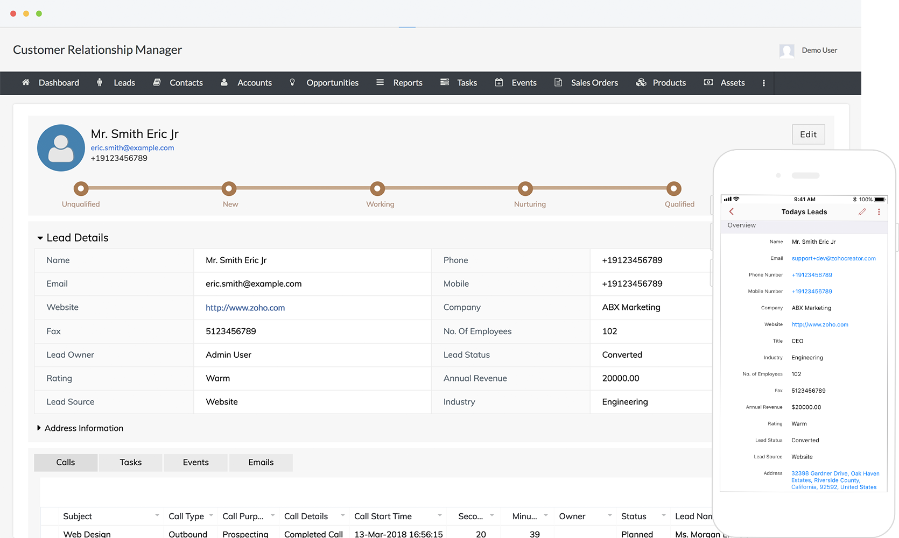Select the Nurturing stage on progress bar
899x538 pixels.
pos(525,189)
